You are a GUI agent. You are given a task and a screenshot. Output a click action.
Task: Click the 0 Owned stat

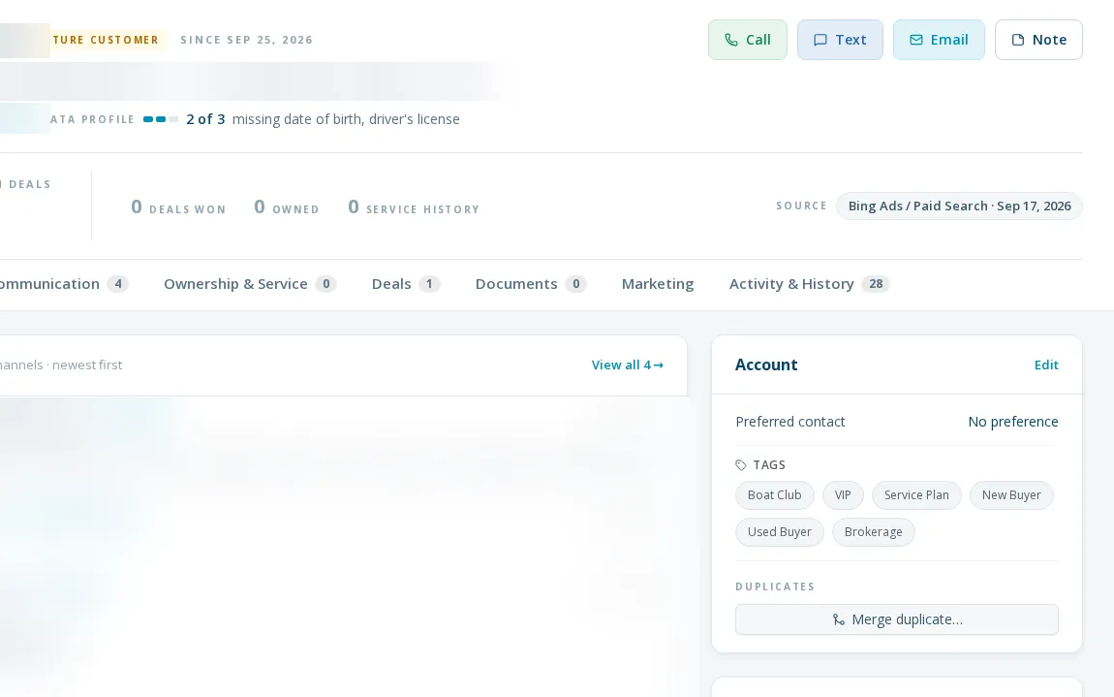pyautogui.click(x=287, y=206)
